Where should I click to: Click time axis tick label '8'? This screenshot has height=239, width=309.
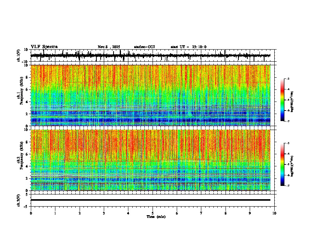(226, 213)
